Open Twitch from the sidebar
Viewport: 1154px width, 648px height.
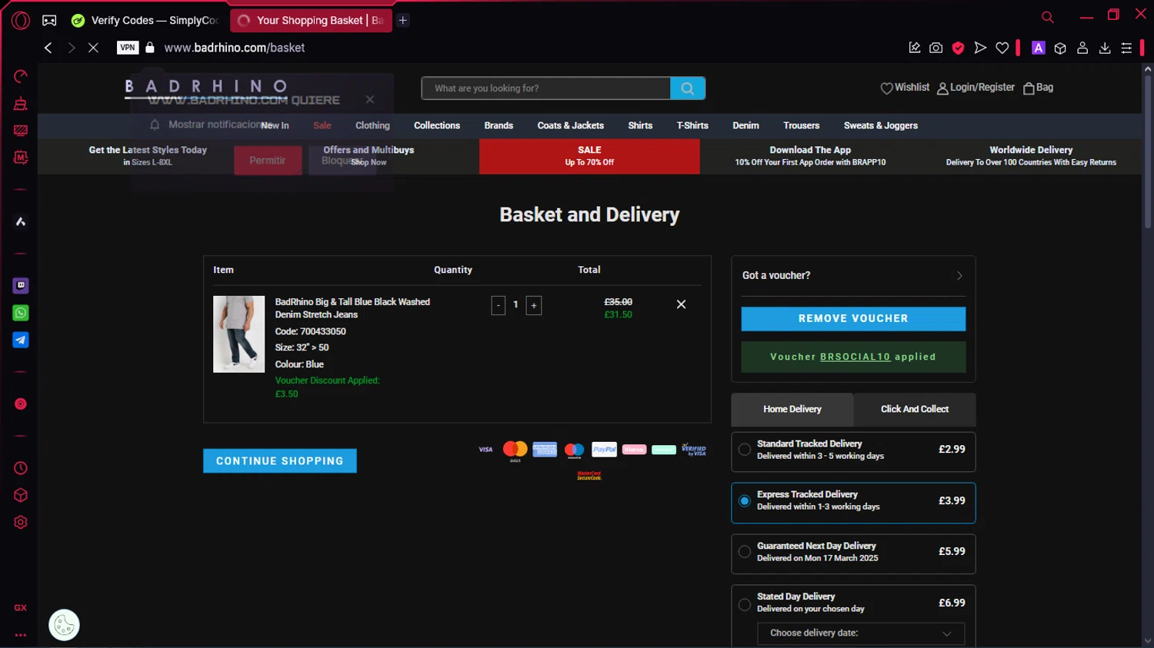[x=21, y=285]
